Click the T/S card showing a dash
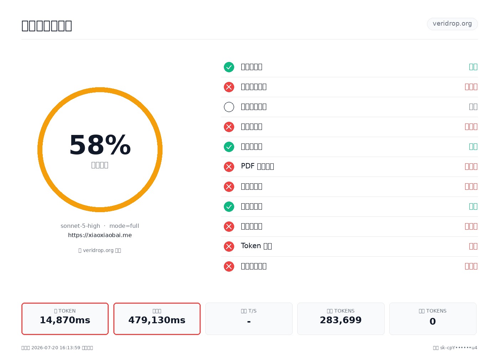Screen dimensions: 499x356 (x=249, y=319)
